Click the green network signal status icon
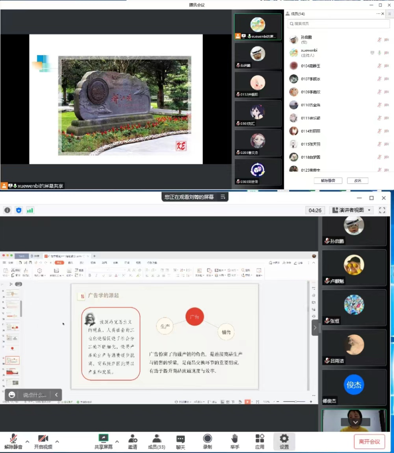This screenshot has width=394, height=453. 30,210
